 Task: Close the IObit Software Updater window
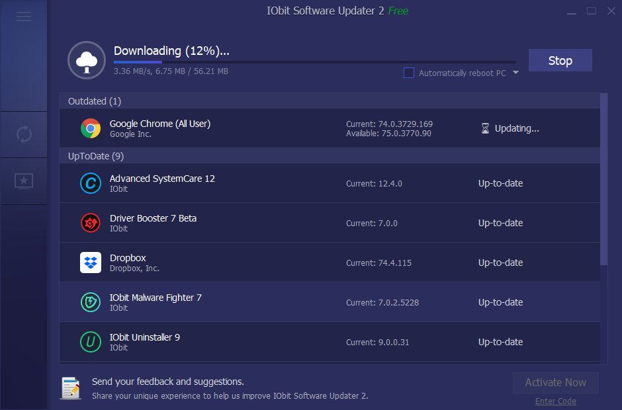click(x=611, y=11)
